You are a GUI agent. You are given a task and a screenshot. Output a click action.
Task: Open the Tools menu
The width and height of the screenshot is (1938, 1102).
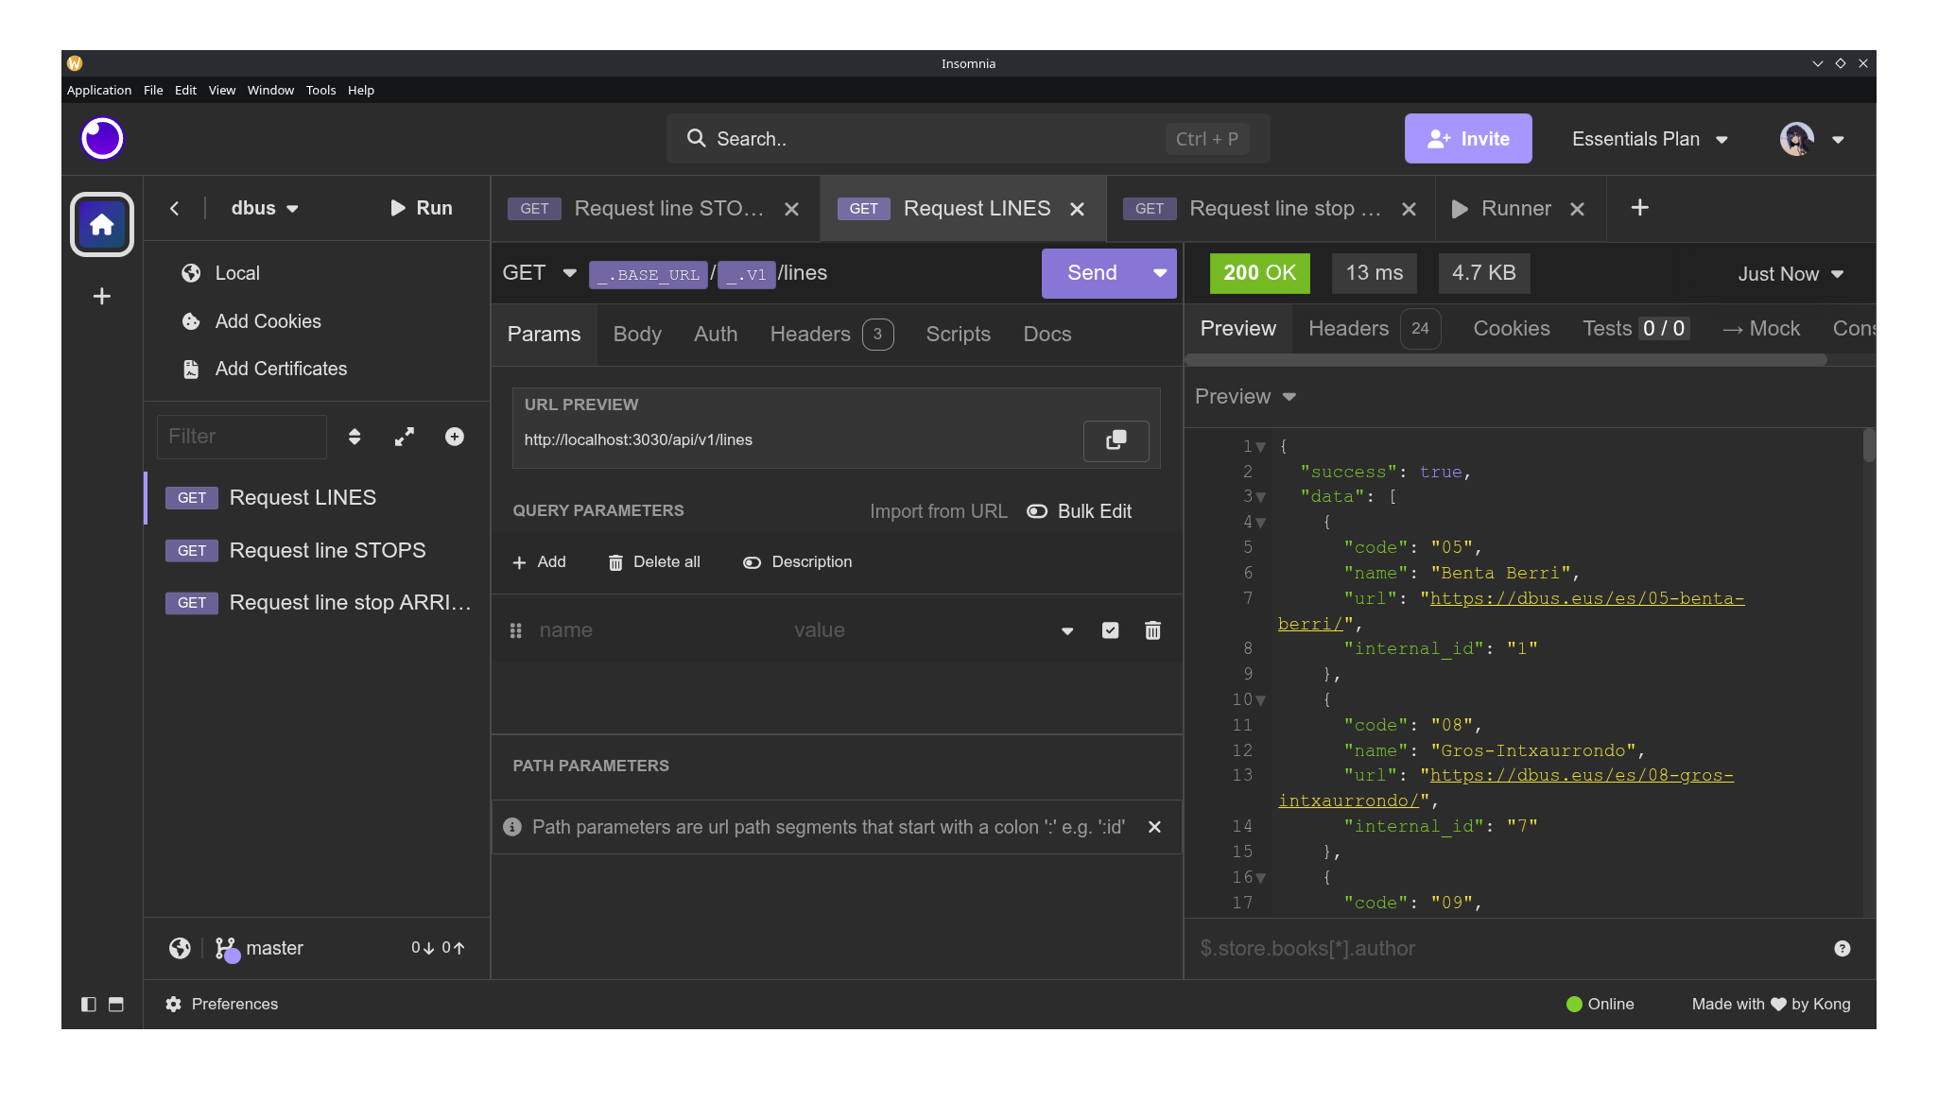pos(320,90)
